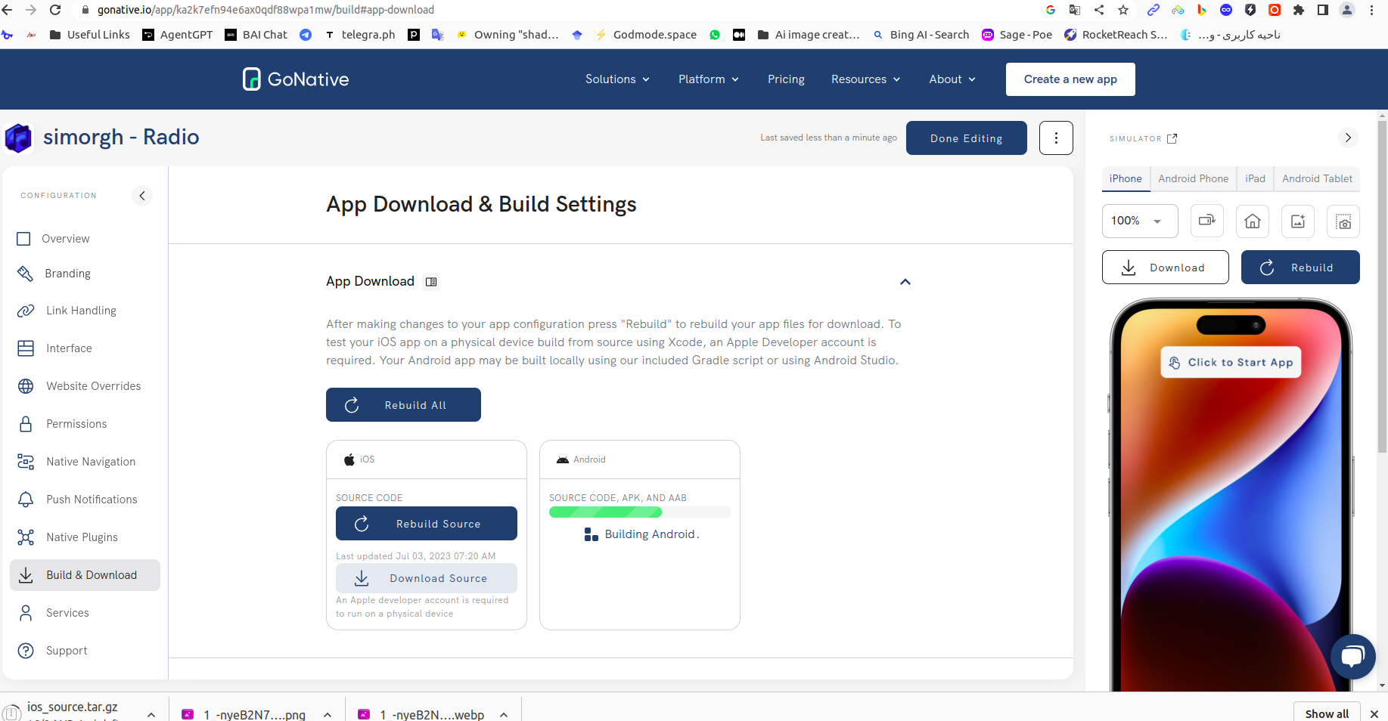Select the Link Handling chain icon
The width and height of the screenshot is (1388, 721).
(x=26, y=311)
